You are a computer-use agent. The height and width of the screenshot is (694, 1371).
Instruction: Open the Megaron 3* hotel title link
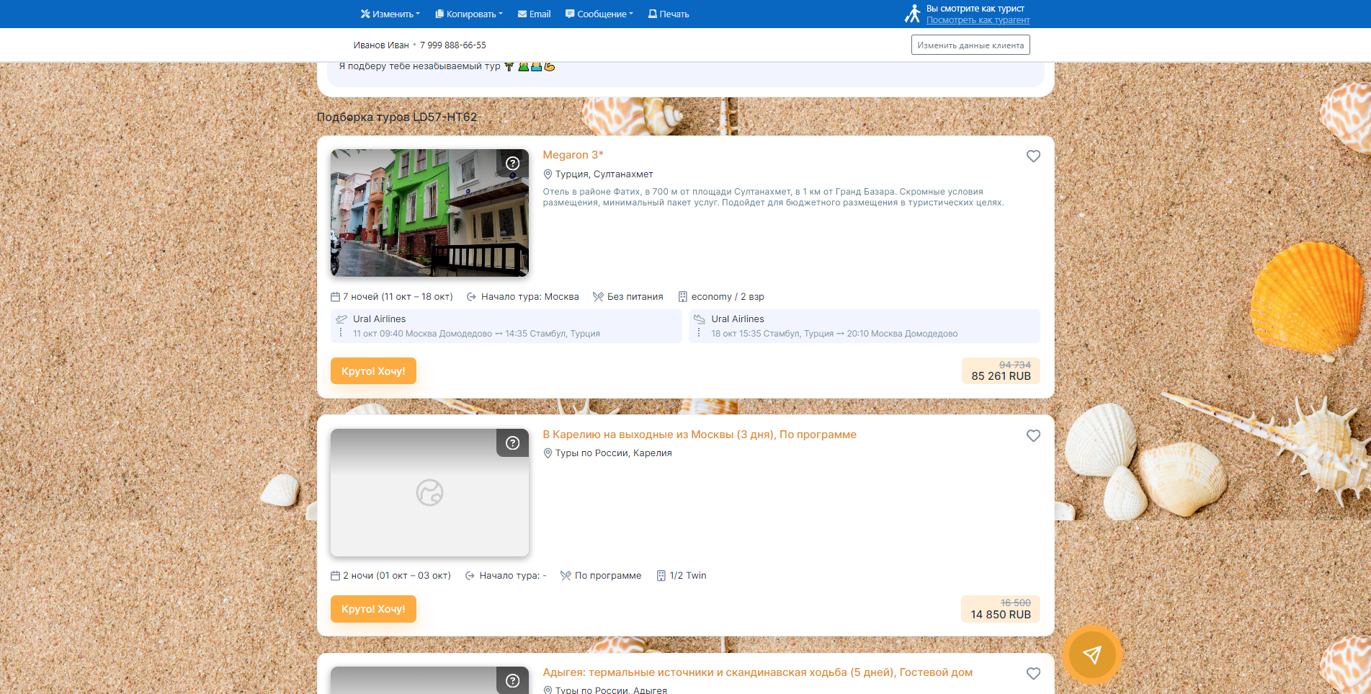point(573,155)
